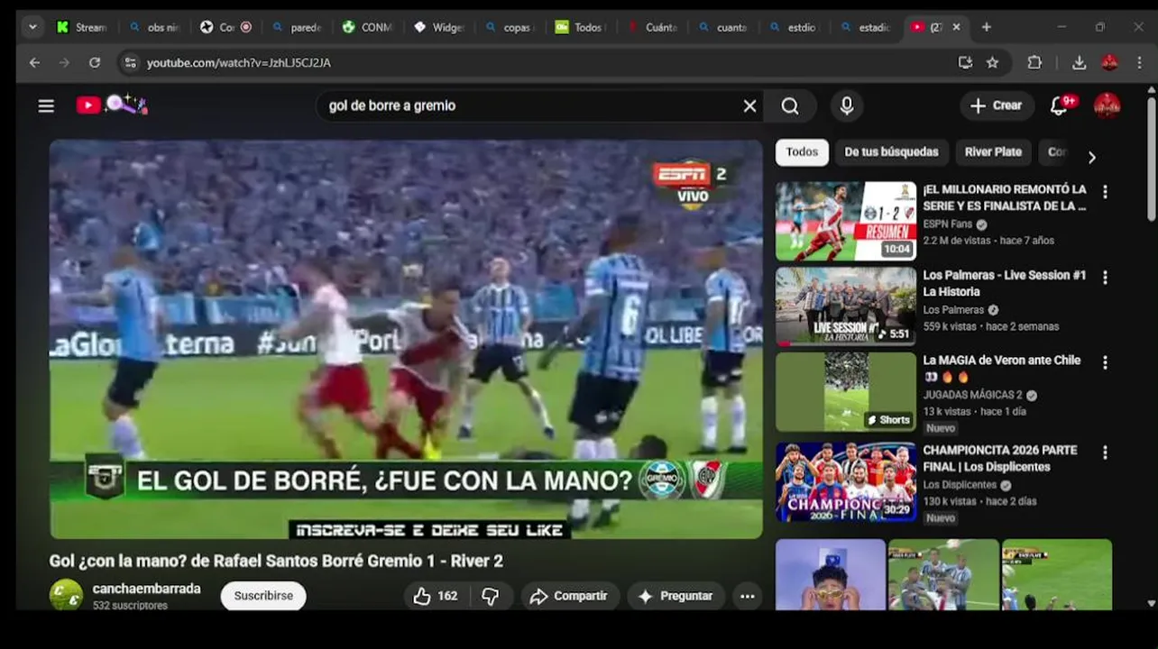Open tab search dropdown arrow

[33, 27]
